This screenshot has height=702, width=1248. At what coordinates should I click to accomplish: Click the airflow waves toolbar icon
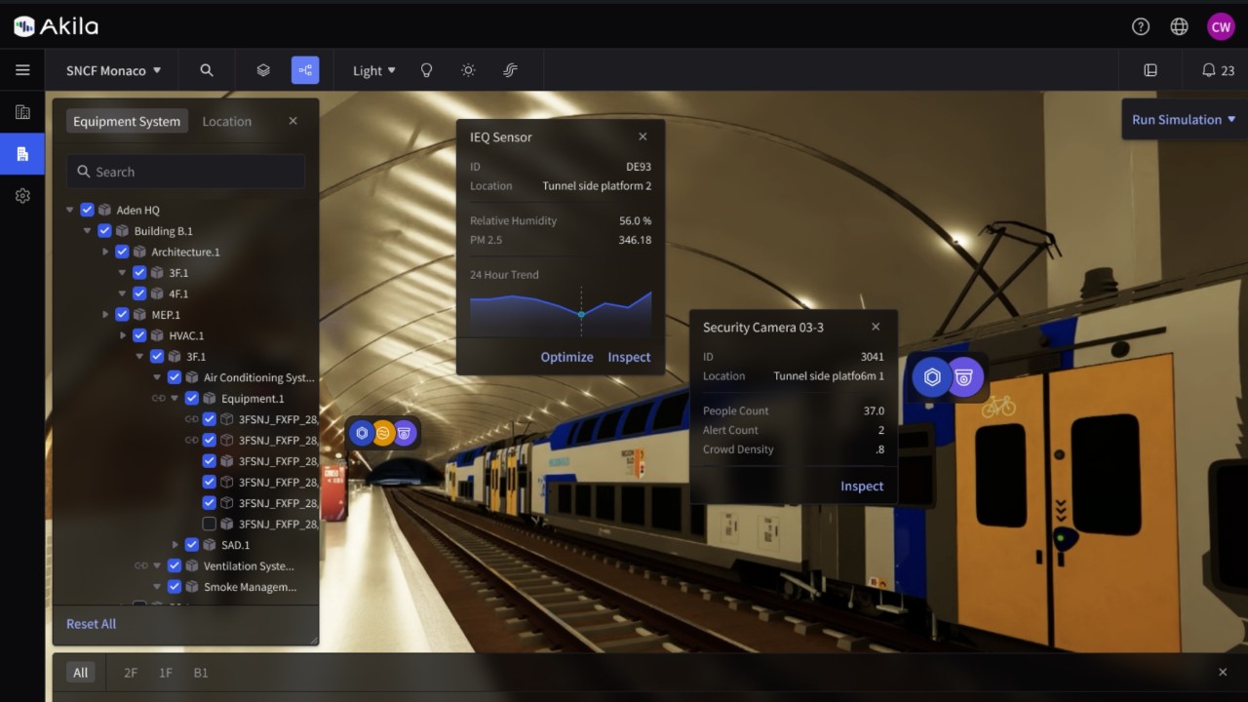tap(509, 69)
